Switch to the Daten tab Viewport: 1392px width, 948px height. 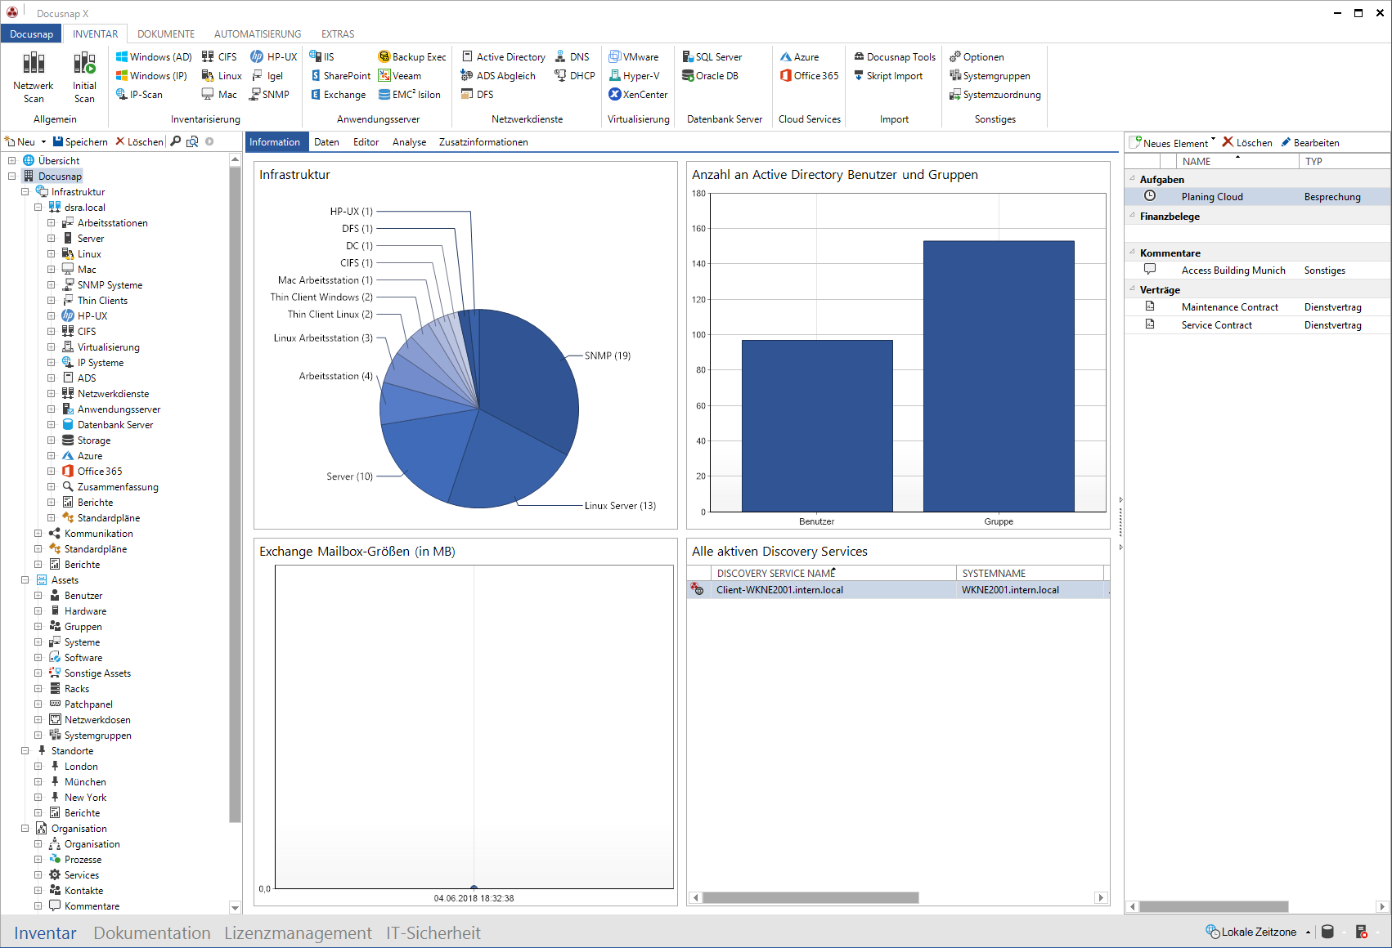(x=326, y=142)
